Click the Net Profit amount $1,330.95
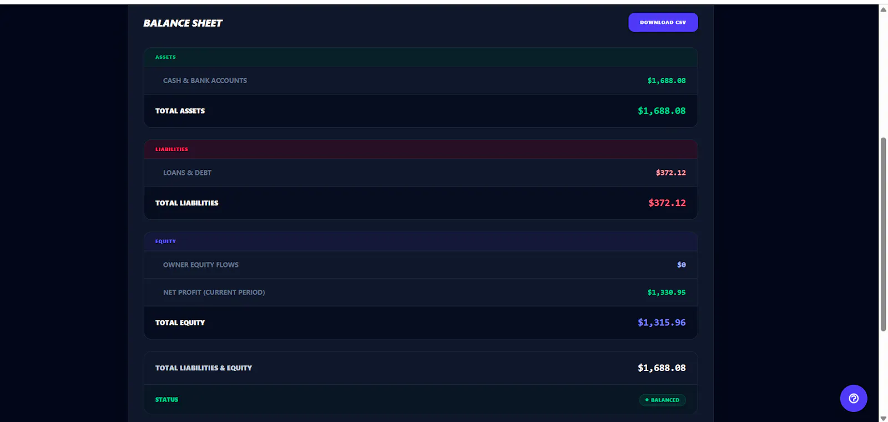Image resolution: width=888 pixels, height=422 pixels. 666,292
